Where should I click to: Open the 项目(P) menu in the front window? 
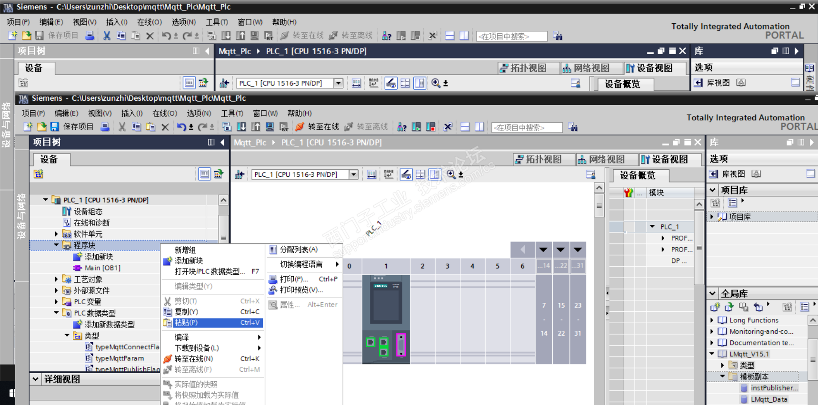pyautogui.click(x=33, y=113)
